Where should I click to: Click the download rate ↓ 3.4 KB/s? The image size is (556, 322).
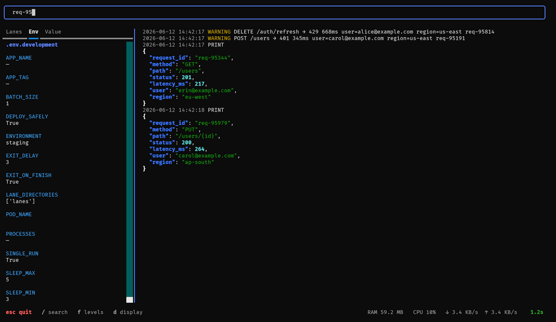461,312
